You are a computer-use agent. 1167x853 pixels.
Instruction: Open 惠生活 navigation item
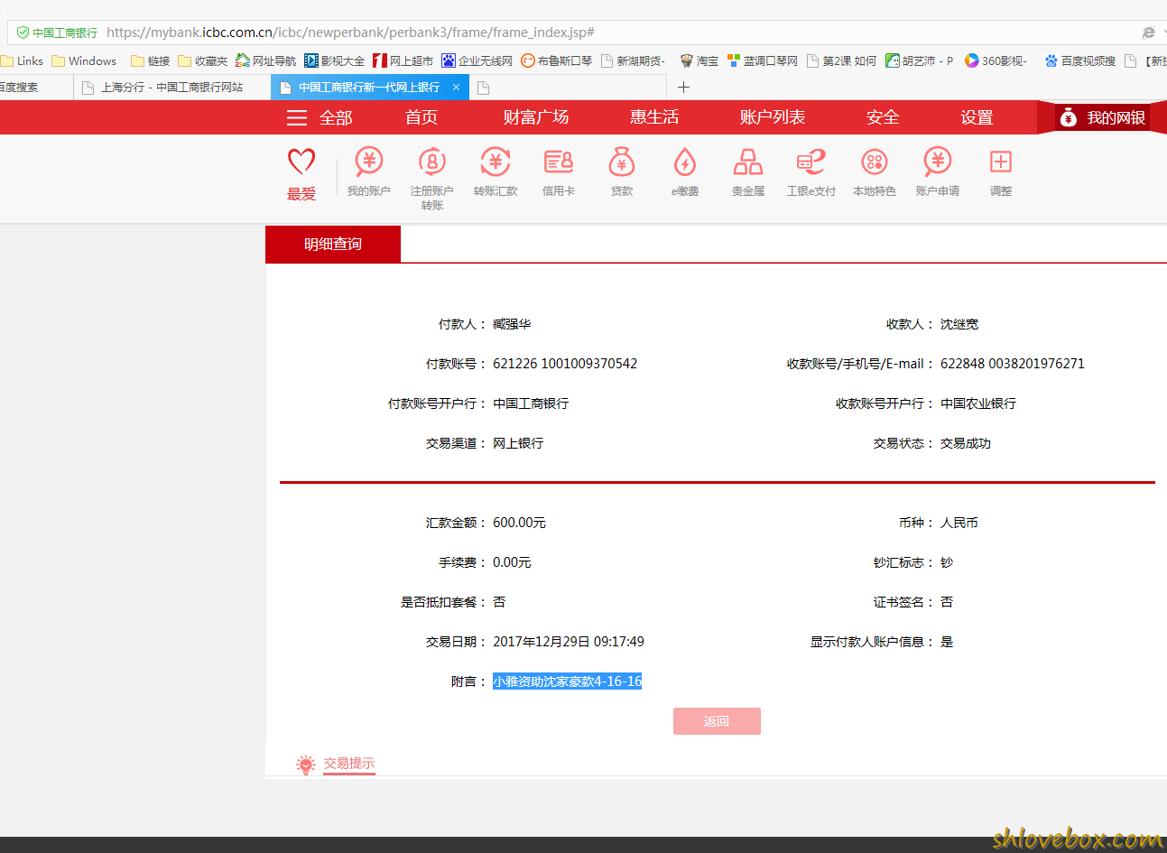click(x=654, y=117)
